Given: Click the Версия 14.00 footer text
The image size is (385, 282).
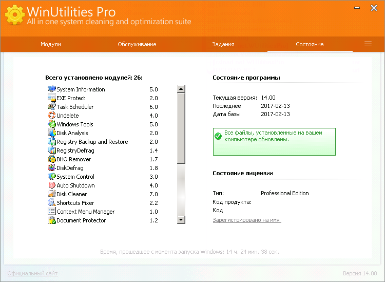Looking at the screenshot, I should point(360,273).
